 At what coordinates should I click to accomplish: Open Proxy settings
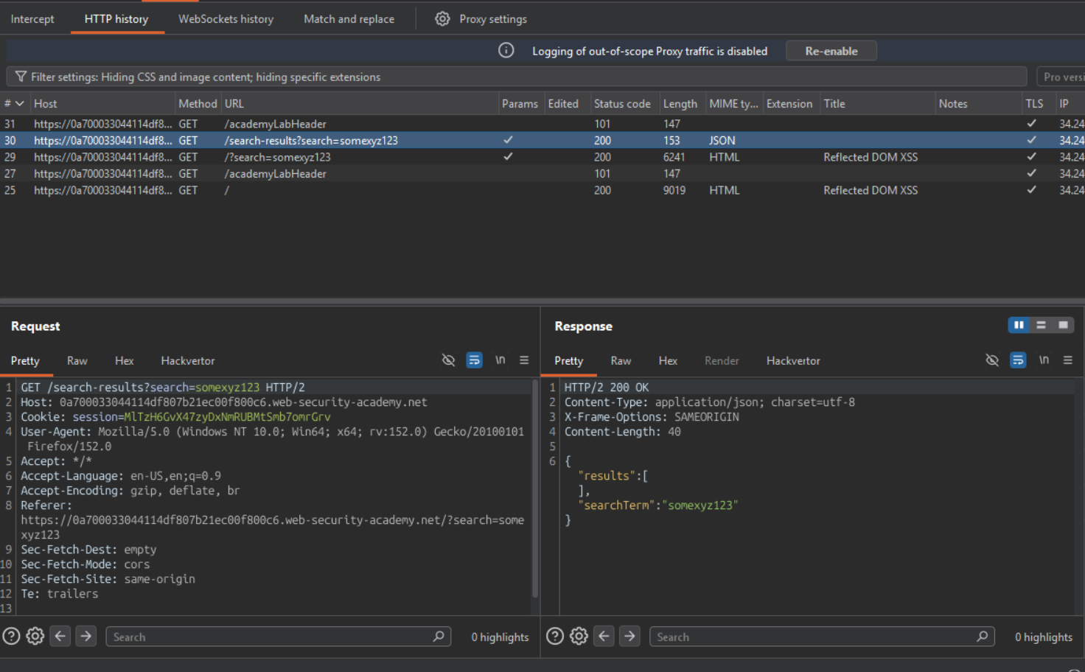(x=493, y=19)
